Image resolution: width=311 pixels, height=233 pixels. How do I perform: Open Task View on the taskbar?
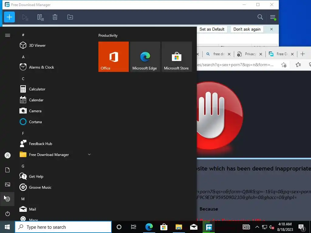tap(134, 227)
